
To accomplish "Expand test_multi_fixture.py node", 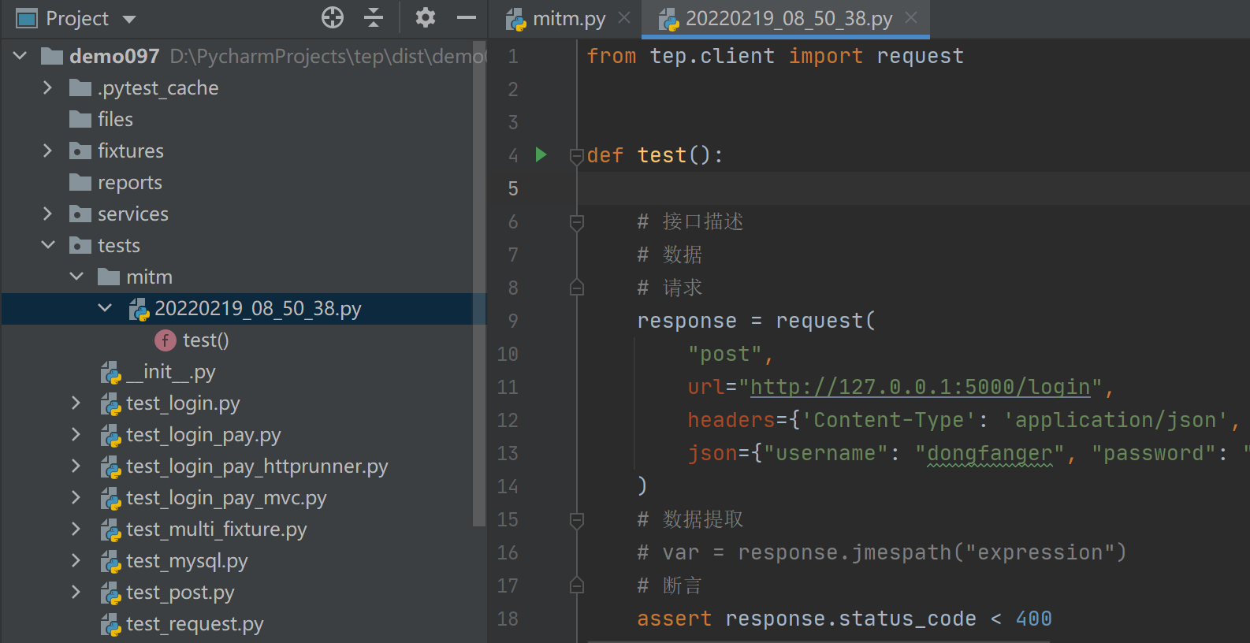I will tap(76, 529).
